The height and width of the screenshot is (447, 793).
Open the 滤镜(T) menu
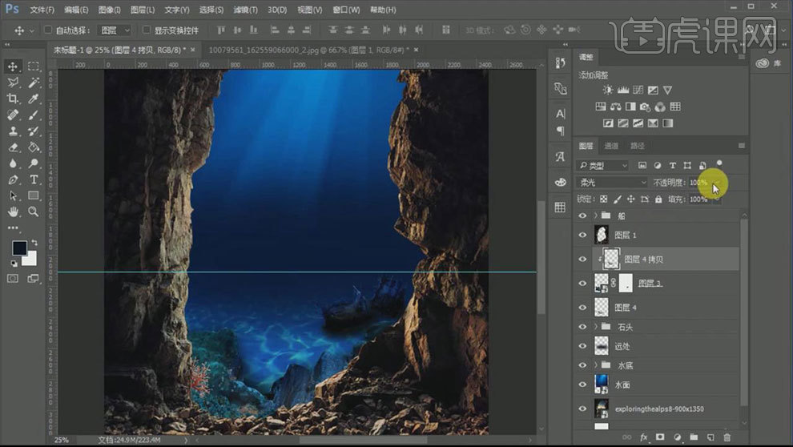click(246, 10)
